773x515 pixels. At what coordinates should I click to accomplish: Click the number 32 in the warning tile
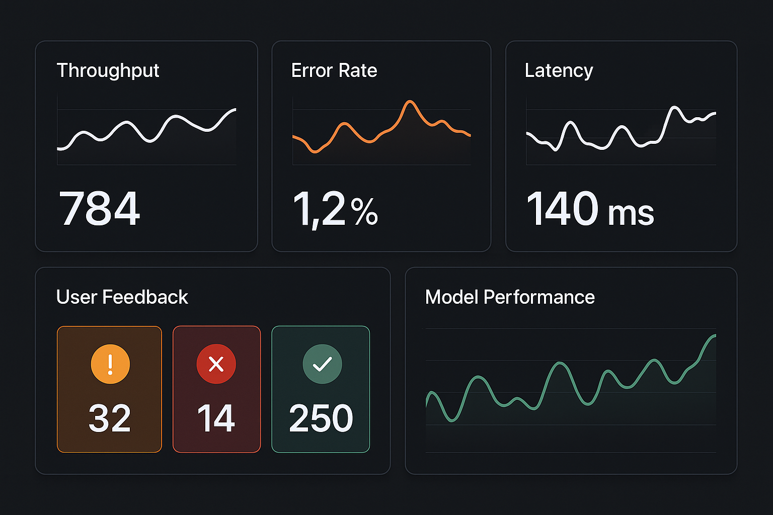110,418
